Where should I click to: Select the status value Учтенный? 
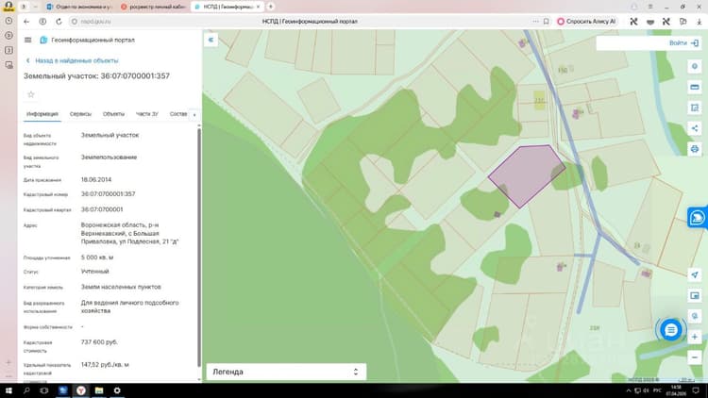pos(94,272)
